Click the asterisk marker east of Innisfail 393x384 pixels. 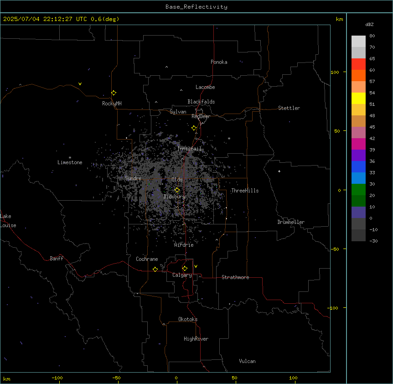point(229,138)
